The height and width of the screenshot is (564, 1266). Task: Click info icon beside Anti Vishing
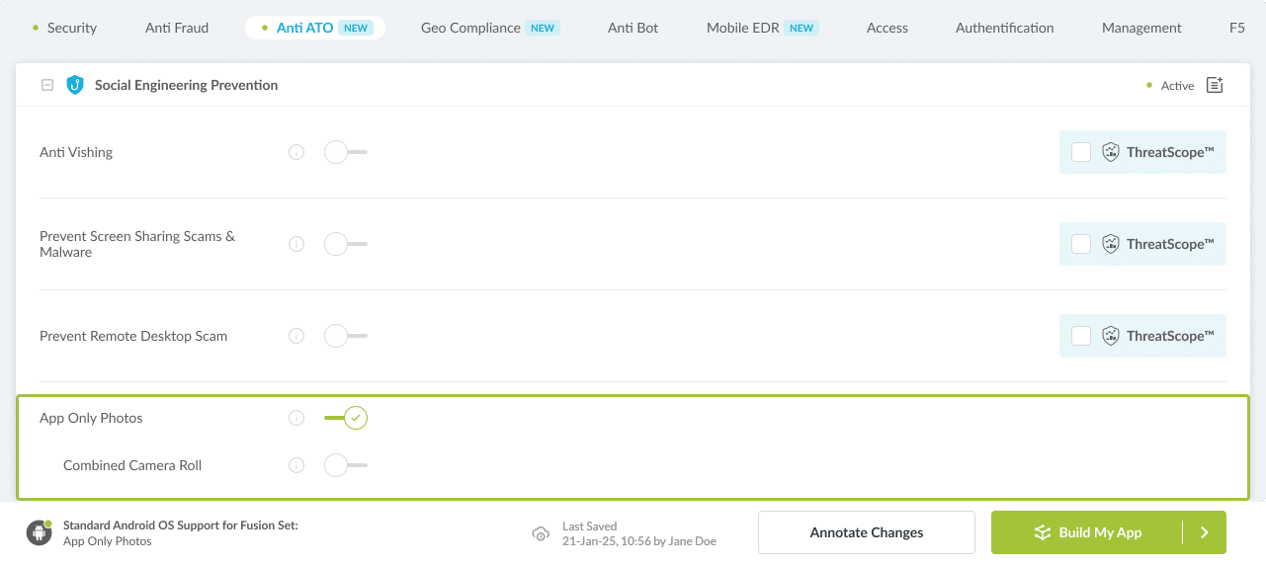click(x=296, y=152)
